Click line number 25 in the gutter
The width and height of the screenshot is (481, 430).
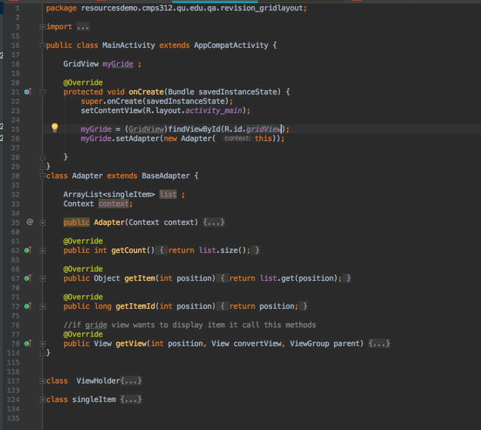pyautogui.click(x=16, y=129)
